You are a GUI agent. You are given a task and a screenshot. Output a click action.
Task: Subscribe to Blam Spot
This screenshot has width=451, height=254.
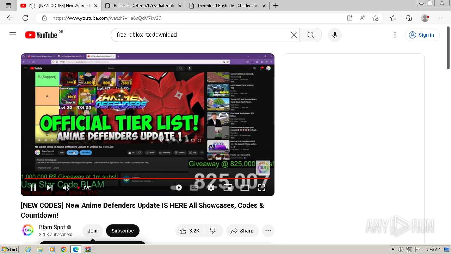[x=123, y=231]
